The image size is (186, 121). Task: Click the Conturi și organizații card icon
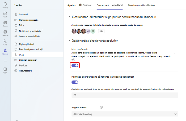point(16,20)
